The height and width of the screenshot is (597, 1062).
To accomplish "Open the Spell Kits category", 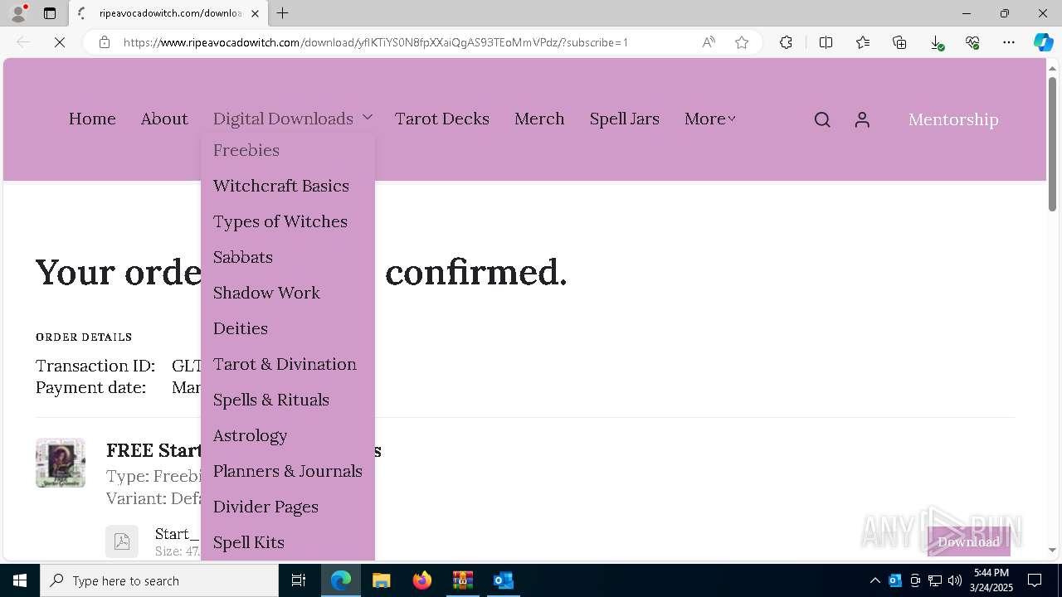I will pyautogui.click(x=249, y=542).
